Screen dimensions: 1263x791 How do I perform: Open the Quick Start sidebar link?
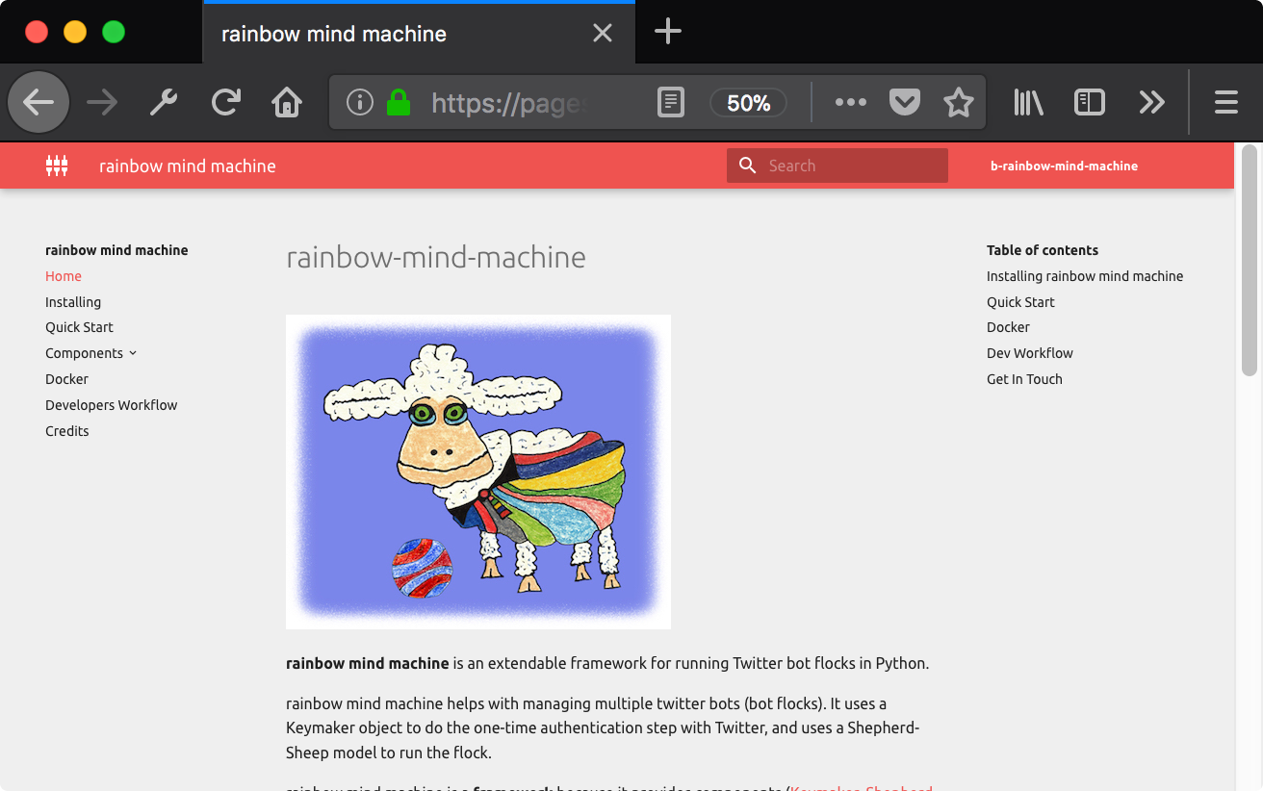click(x=79, y=327)
